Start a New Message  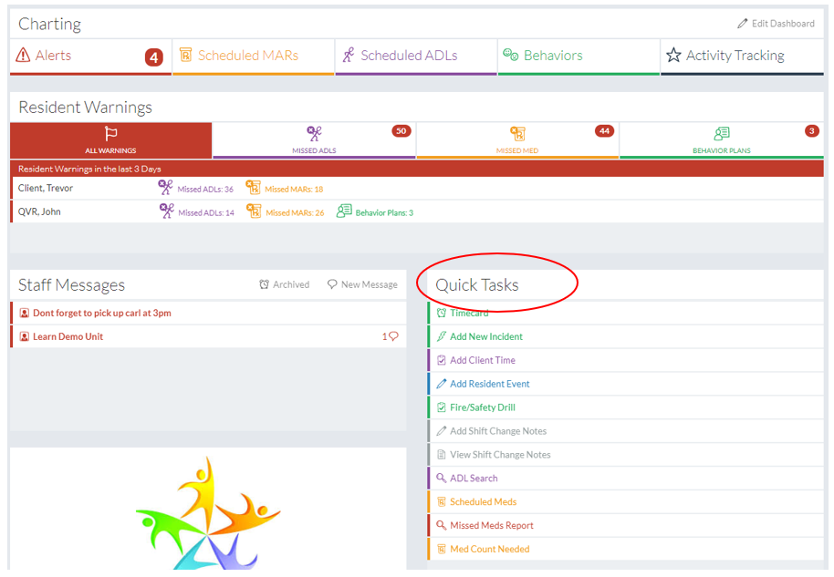tap(362, 284)
